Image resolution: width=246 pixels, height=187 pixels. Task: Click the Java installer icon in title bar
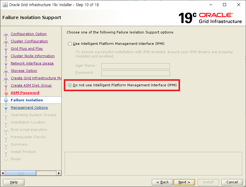[x=5, y=5]
